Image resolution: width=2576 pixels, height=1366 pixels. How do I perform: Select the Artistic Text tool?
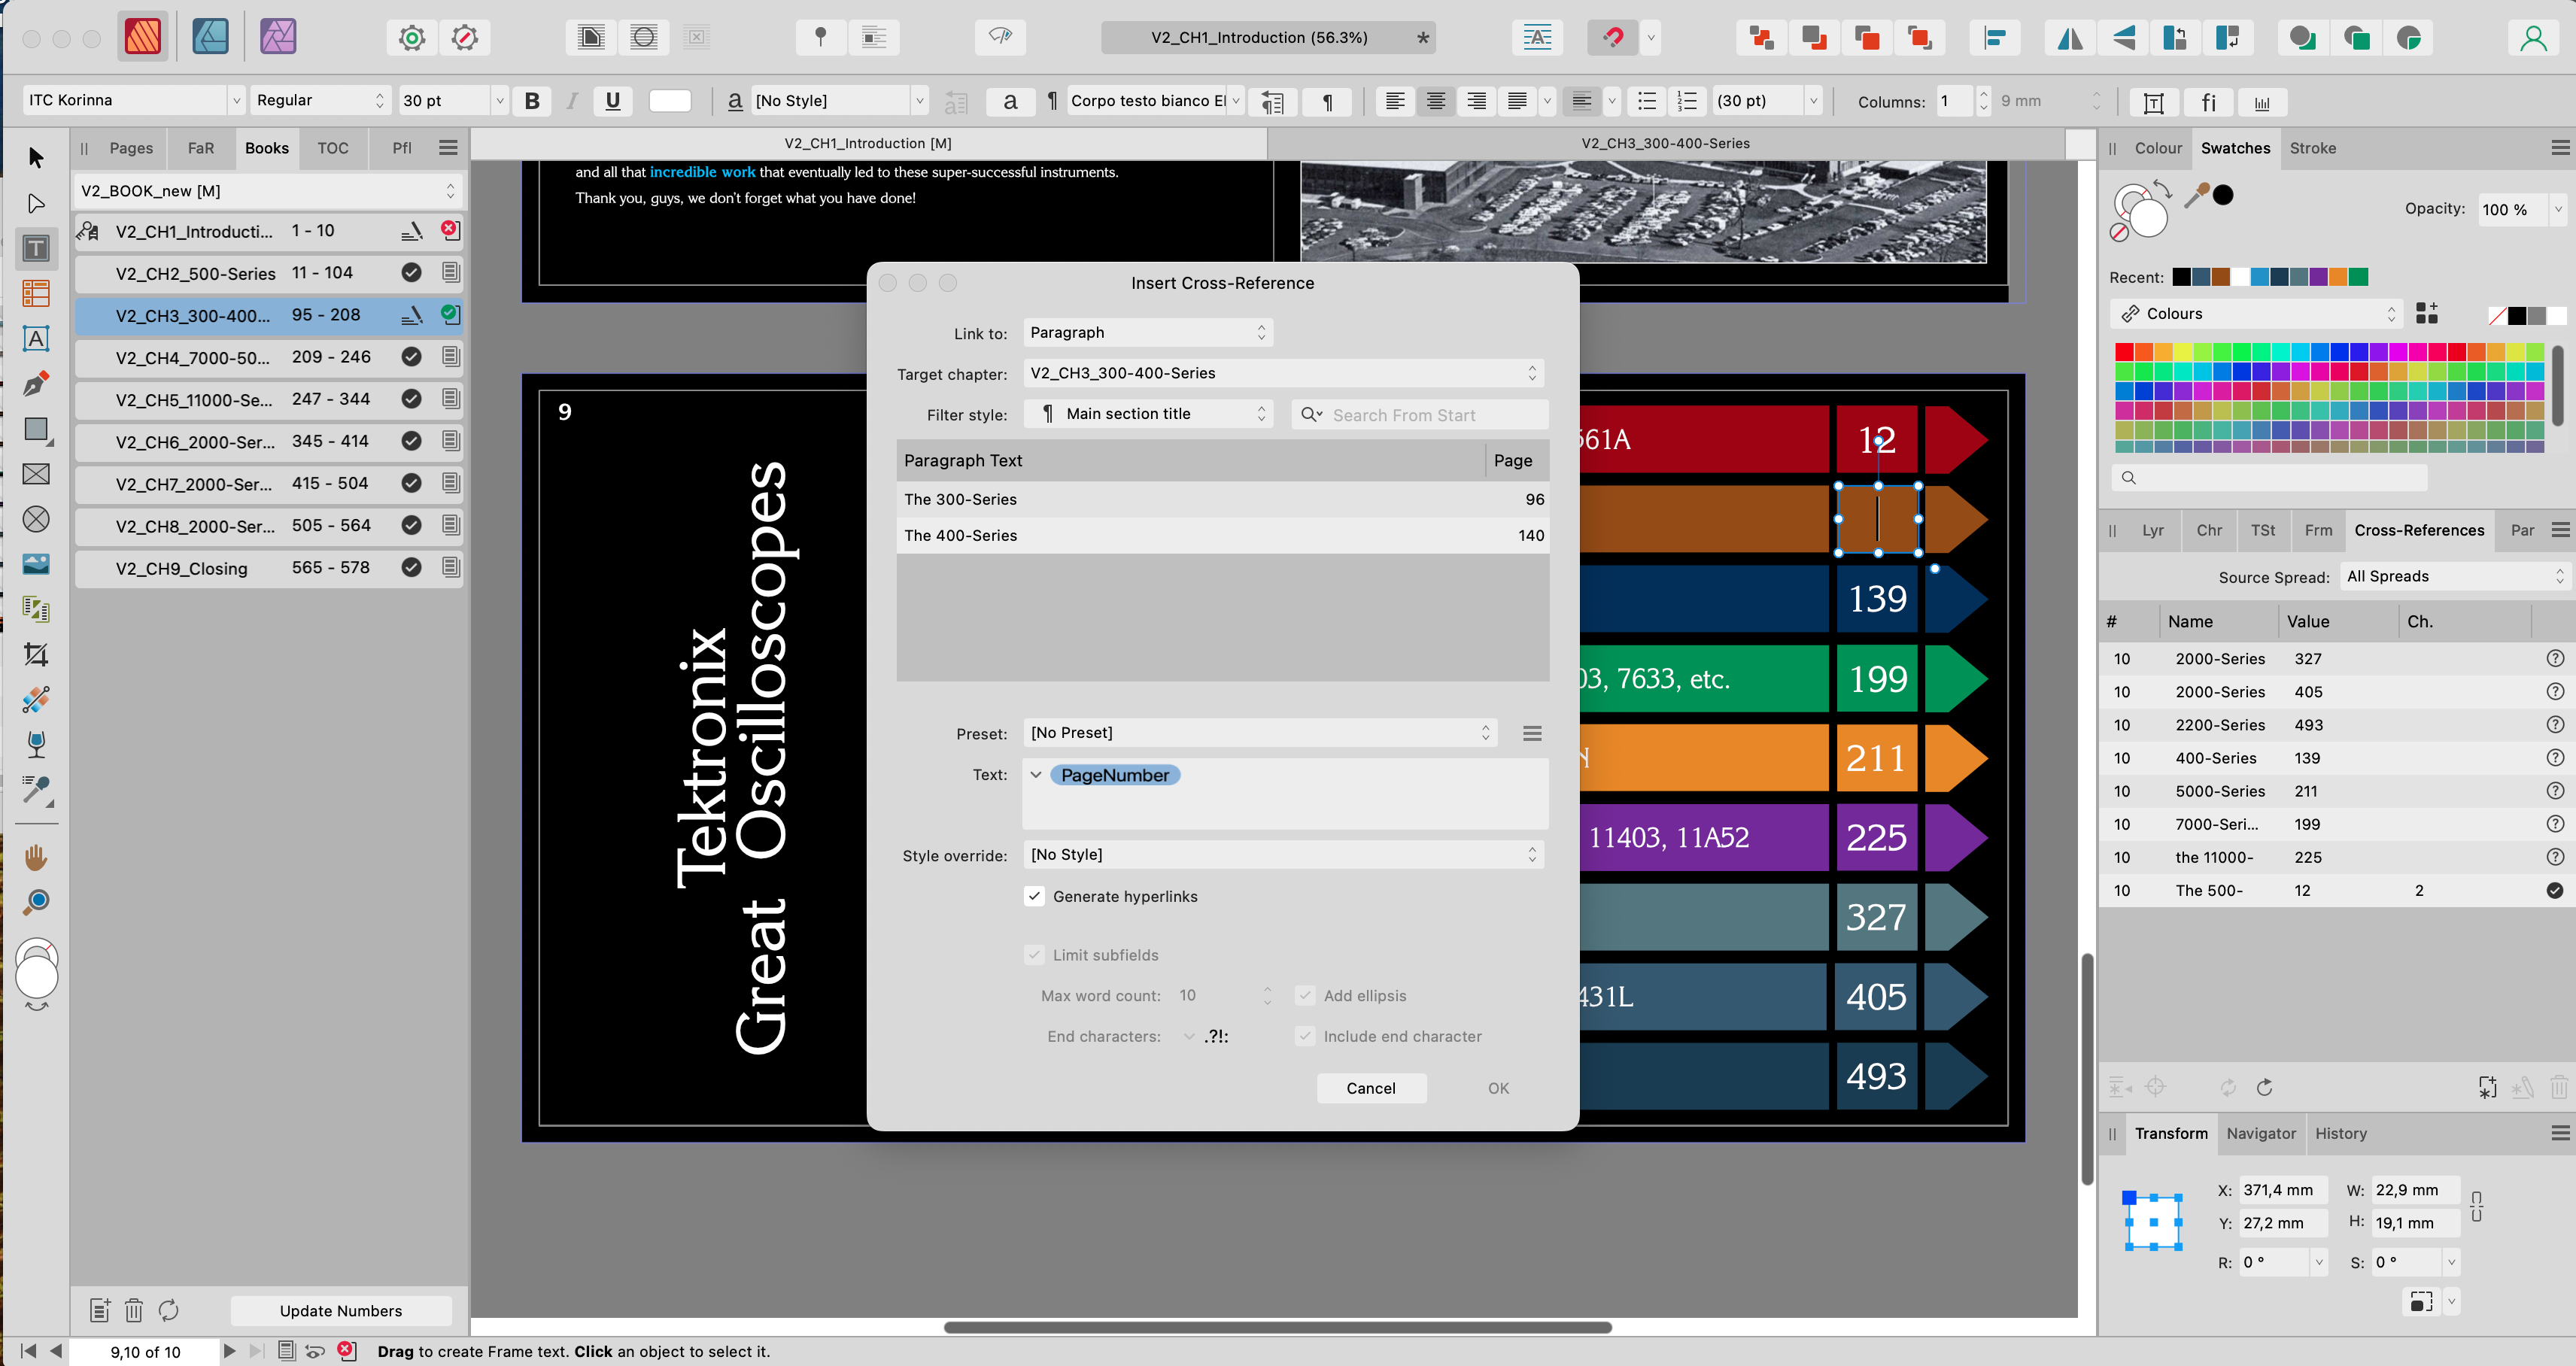[x=36, y=339]
